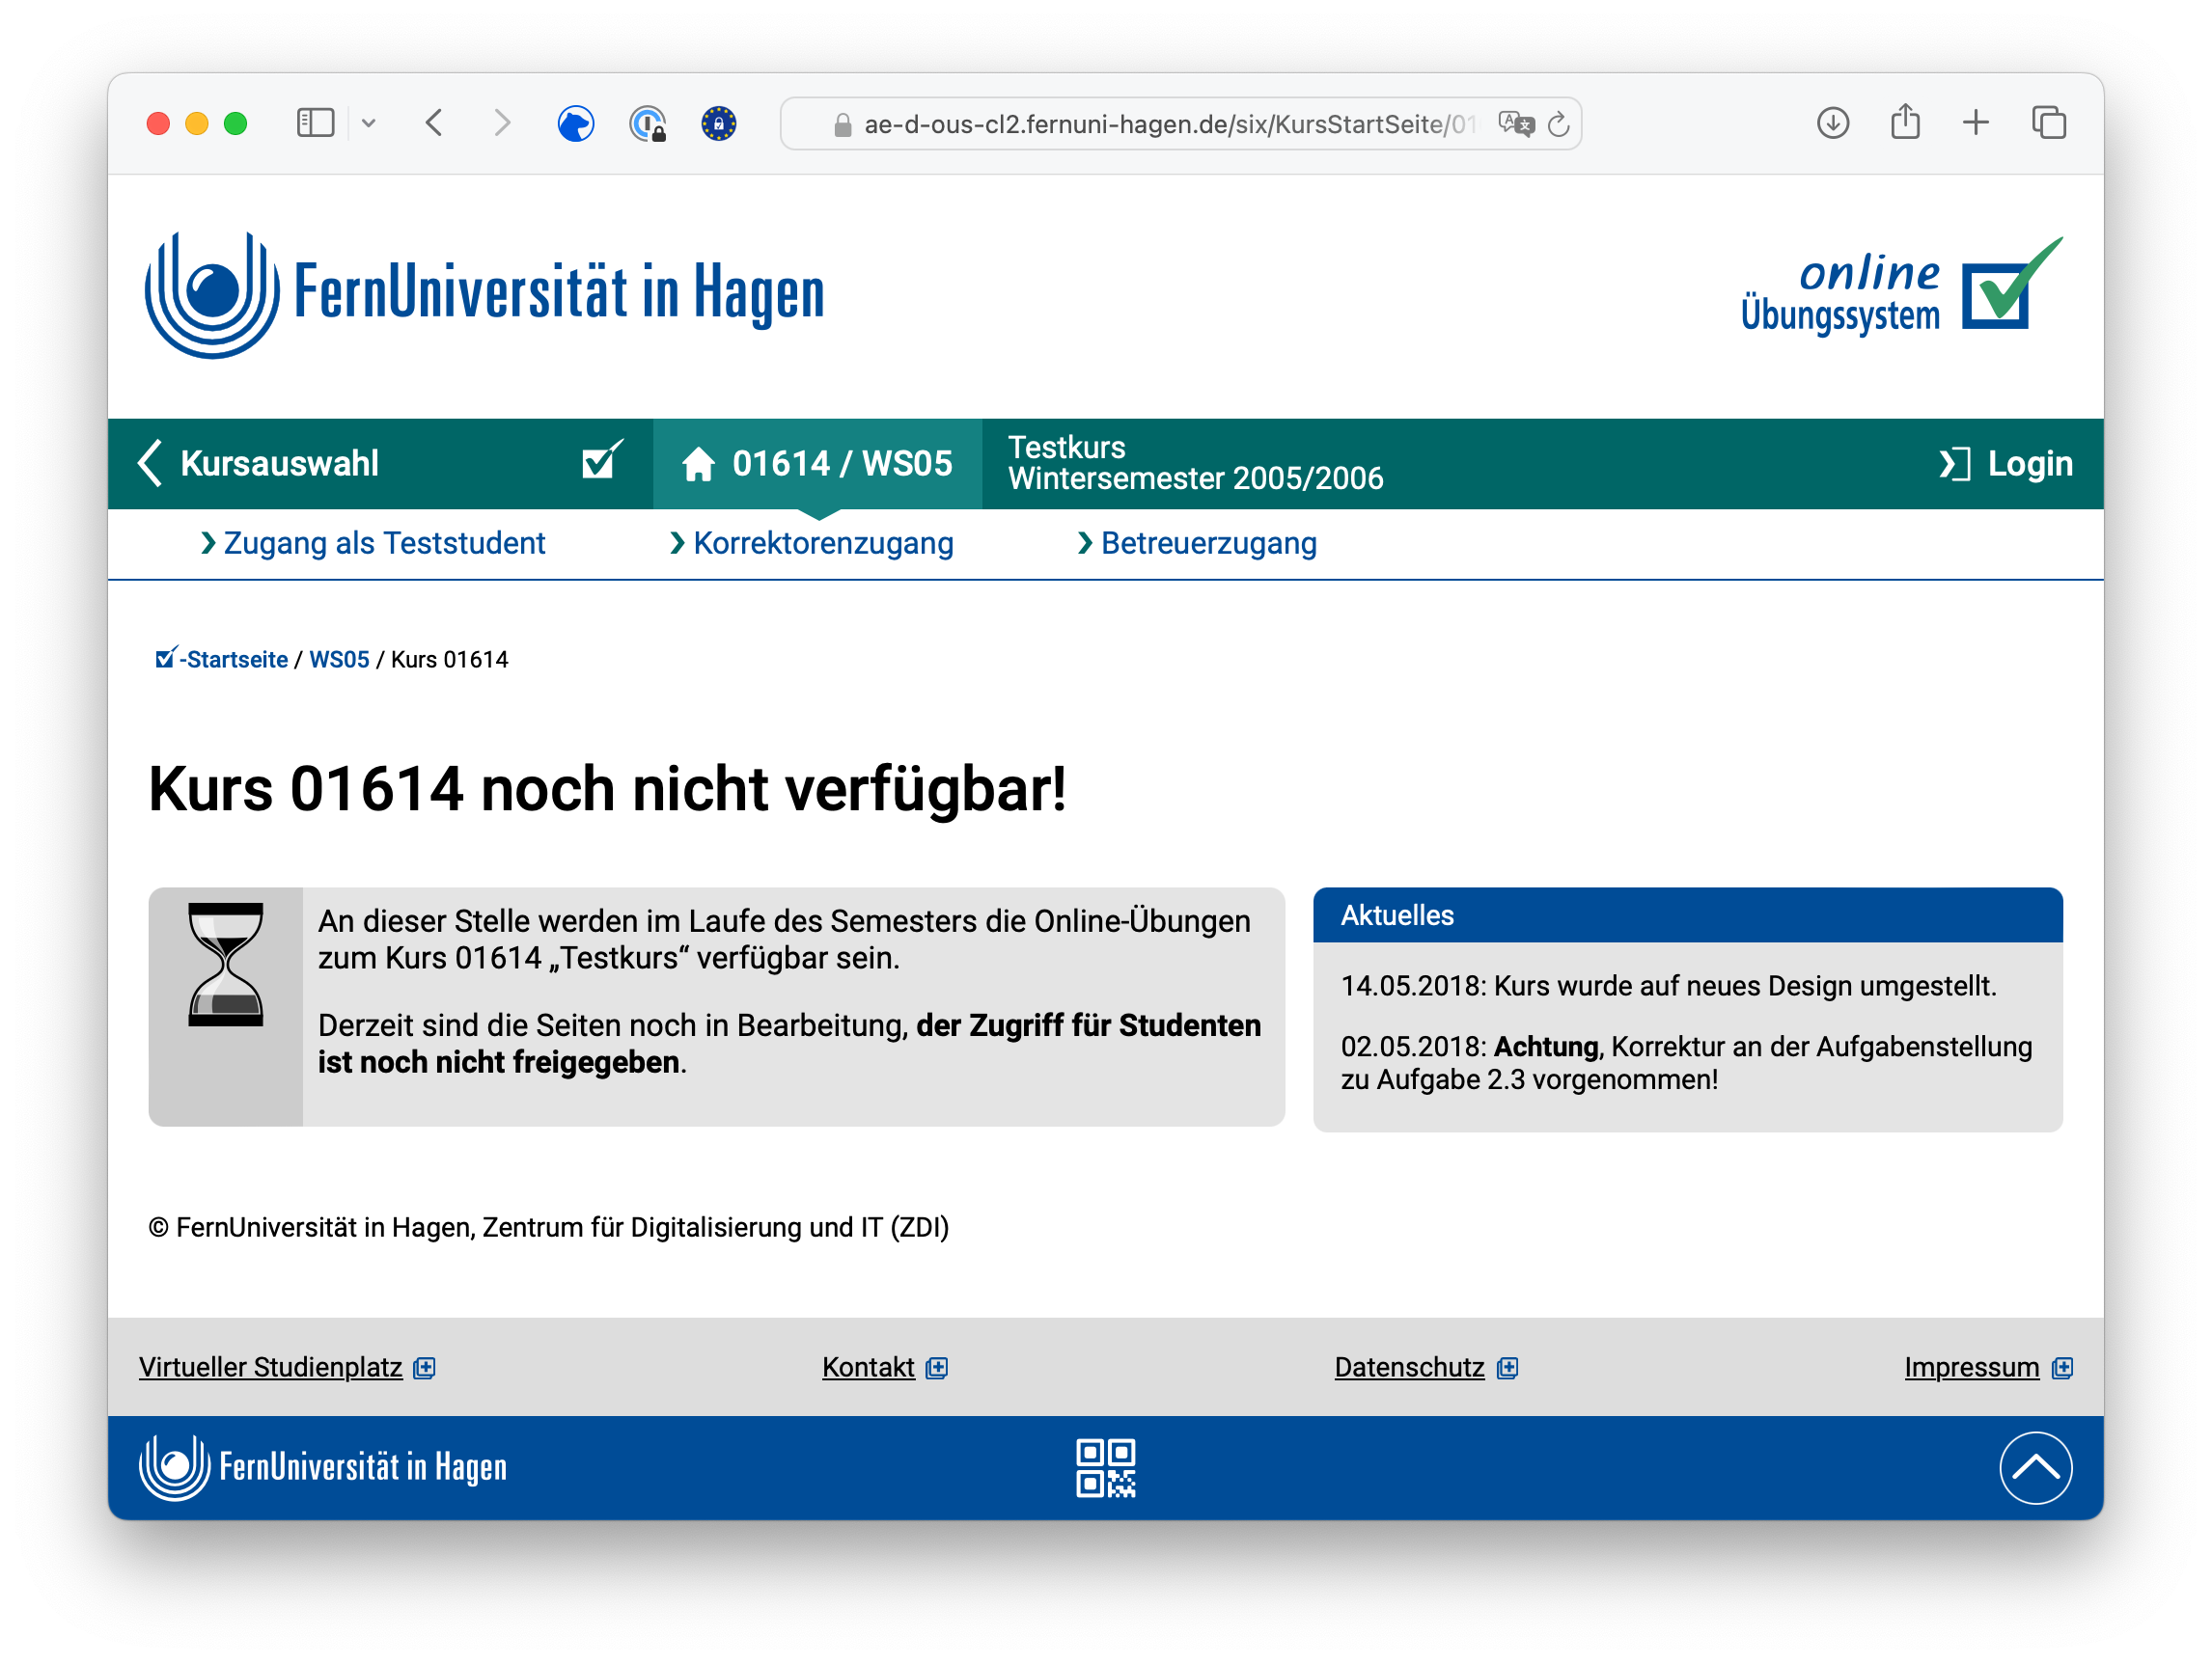Open the sidebar tab group dropdown arrow
Screen dimensions: 2212x1663
369,123
